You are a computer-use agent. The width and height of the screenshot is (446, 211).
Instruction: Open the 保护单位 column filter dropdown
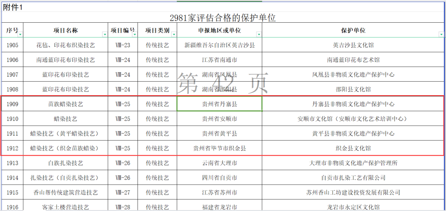(441, 35)
